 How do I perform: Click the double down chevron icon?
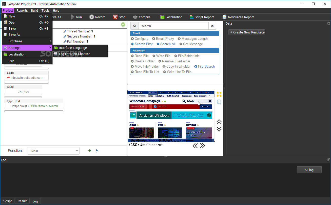pos(219,129)
